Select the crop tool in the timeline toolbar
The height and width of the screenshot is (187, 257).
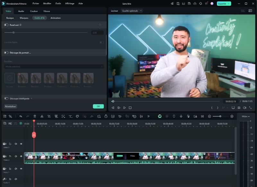(49, 117)
